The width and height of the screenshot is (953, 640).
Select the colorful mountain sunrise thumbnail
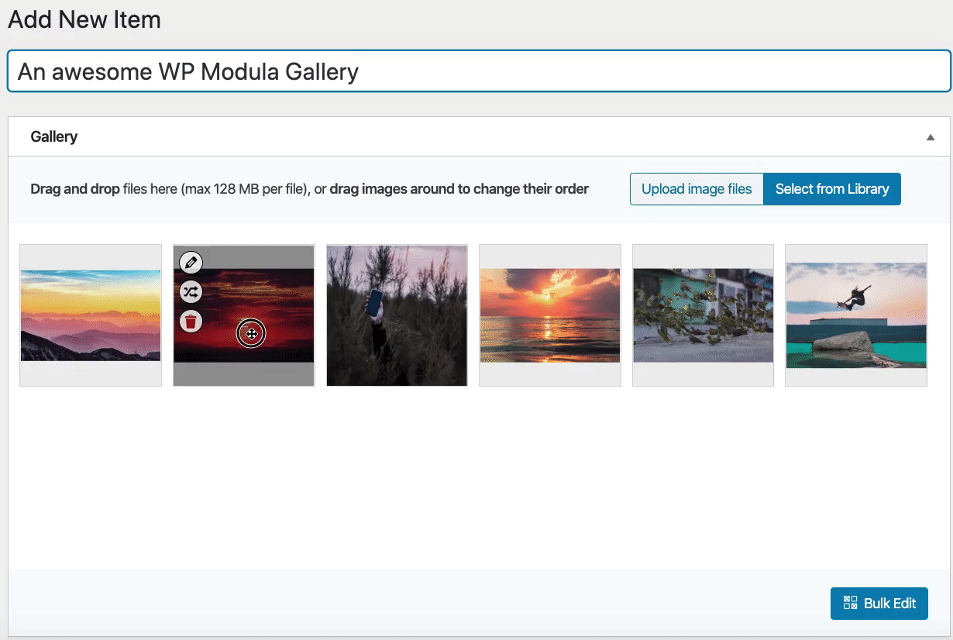click(91, 315)
